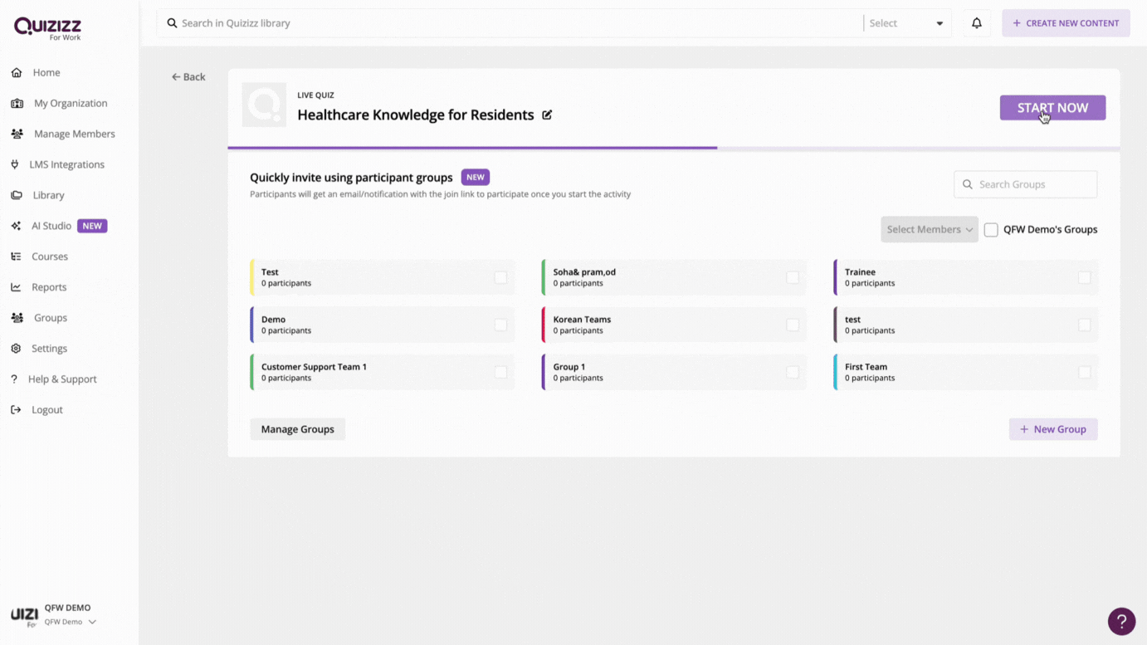Open the Courses menu item
1147x645 pixels.
point(50,257)
